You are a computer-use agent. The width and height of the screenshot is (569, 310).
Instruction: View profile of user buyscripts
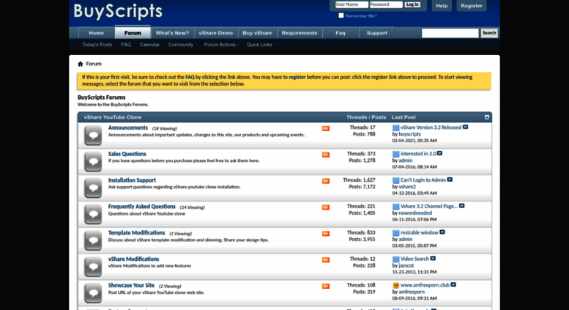(x=409, y=134)
